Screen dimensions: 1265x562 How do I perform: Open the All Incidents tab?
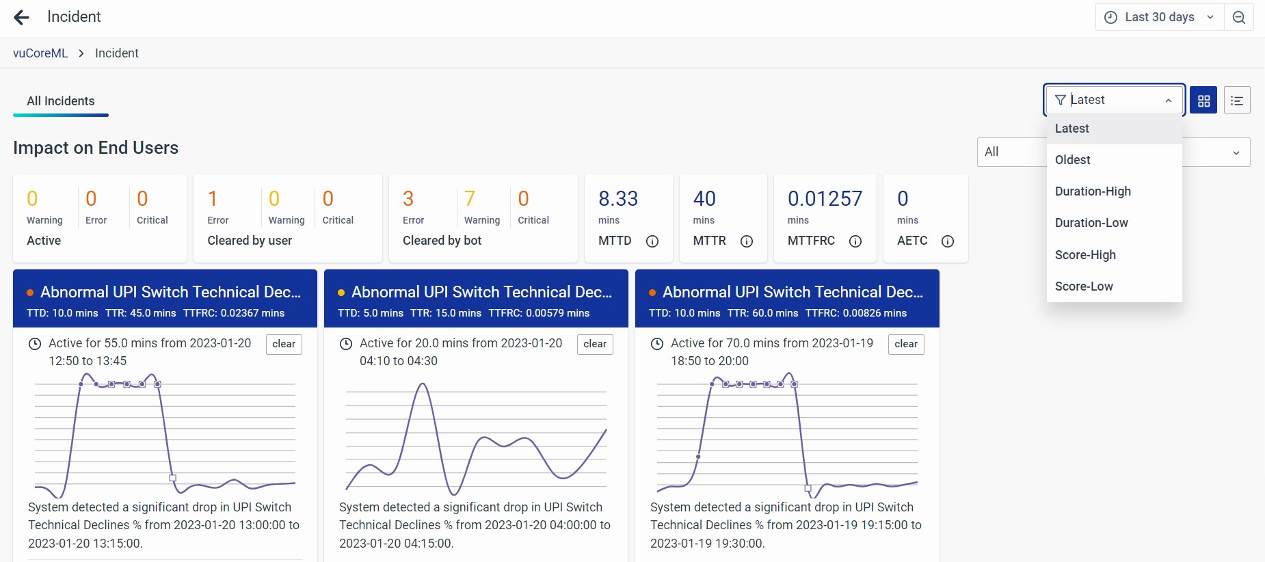point(61,101)
